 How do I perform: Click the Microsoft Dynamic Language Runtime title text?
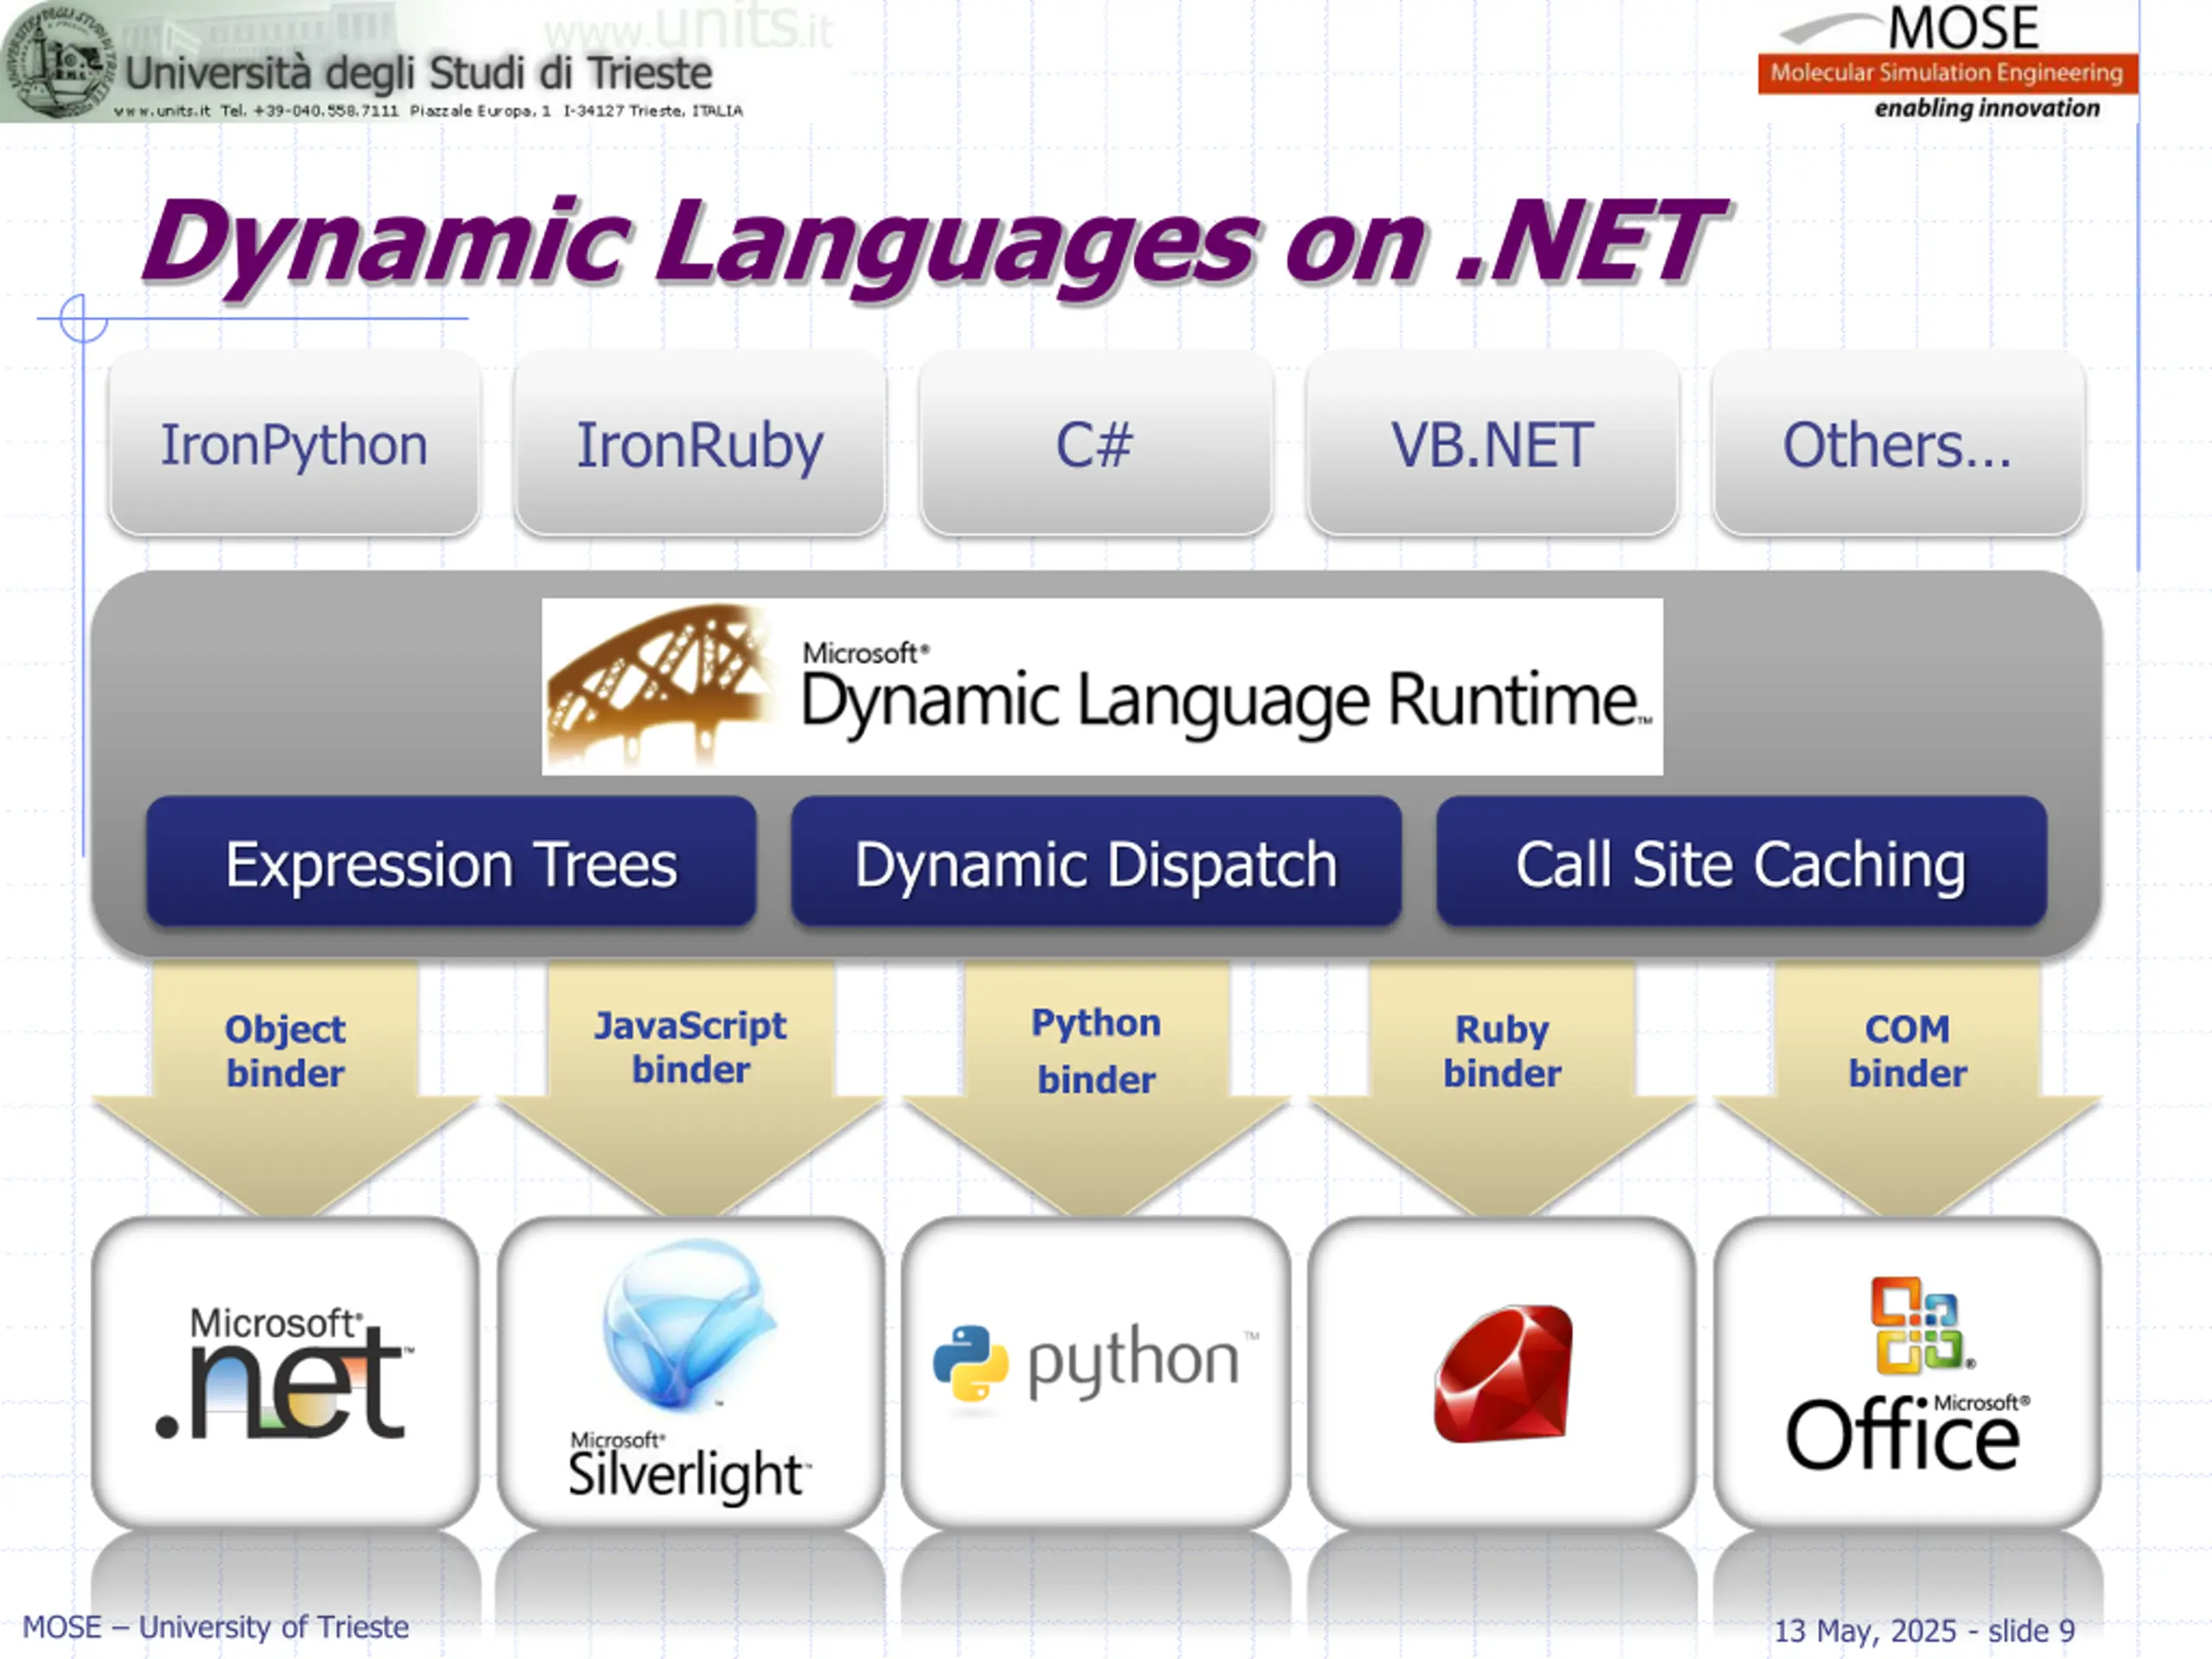coord(1225,692)
